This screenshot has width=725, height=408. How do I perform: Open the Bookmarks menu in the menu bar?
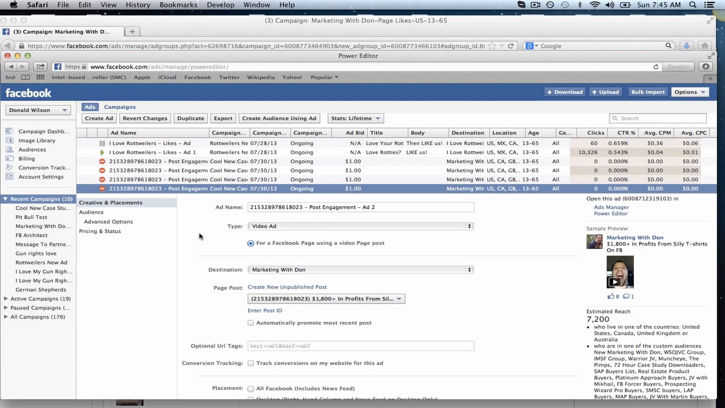[x=178, y=5]
